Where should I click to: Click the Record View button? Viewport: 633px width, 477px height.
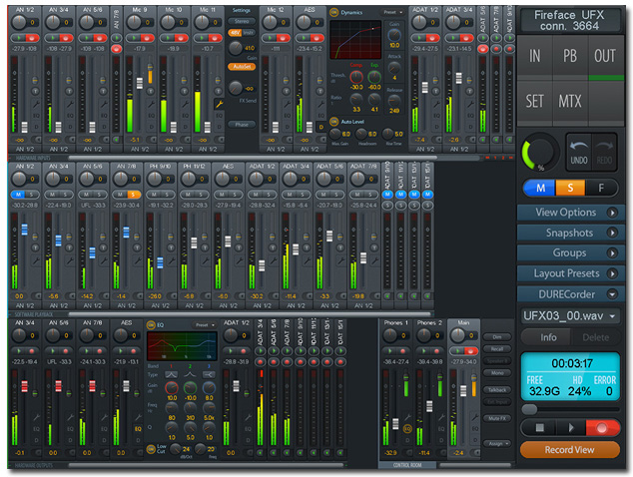point(570,450)
